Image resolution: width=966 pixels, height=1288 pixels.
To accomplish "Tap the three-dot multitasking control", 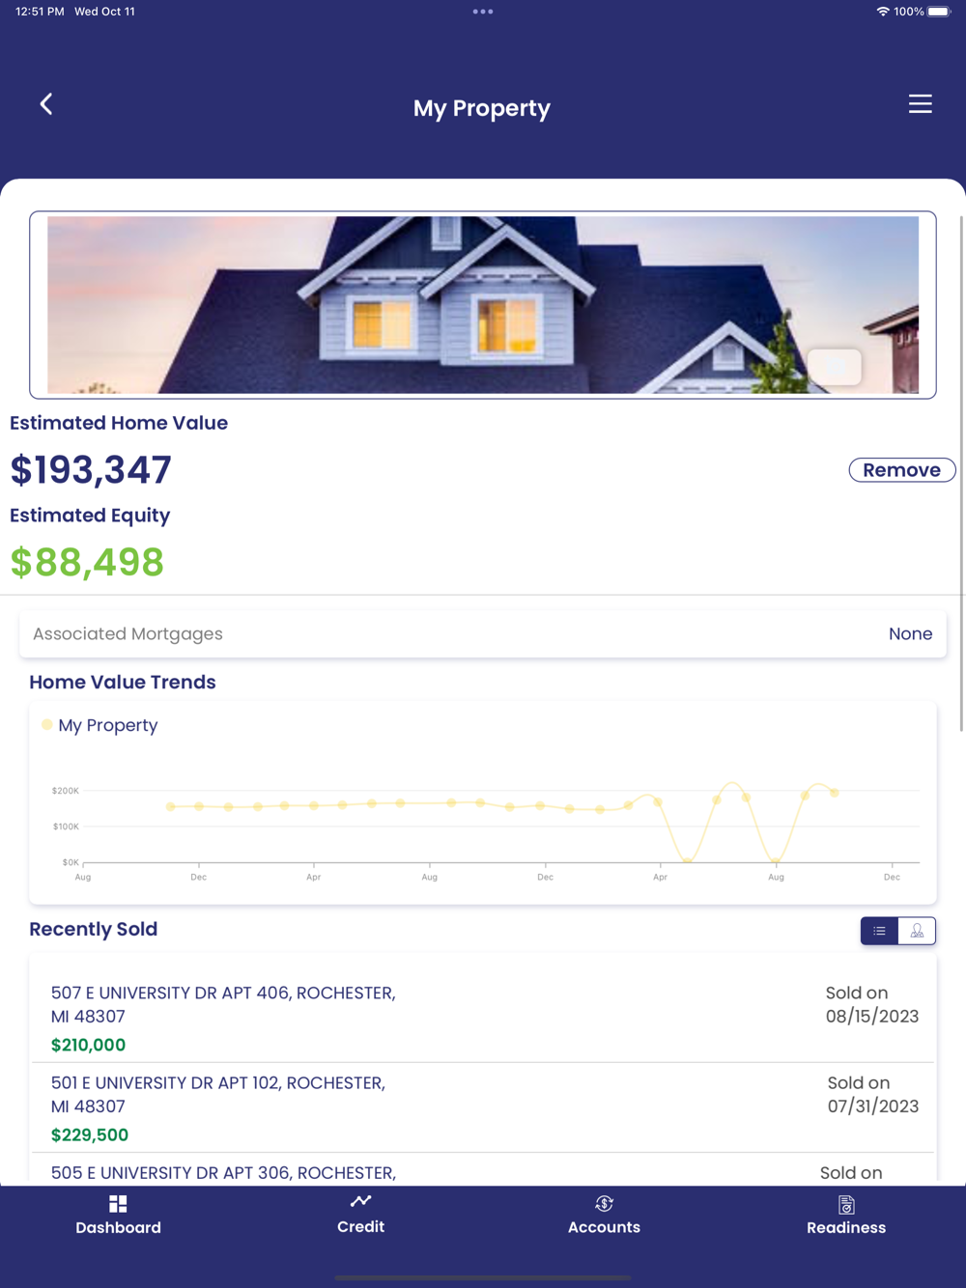I will click(483, 12).
